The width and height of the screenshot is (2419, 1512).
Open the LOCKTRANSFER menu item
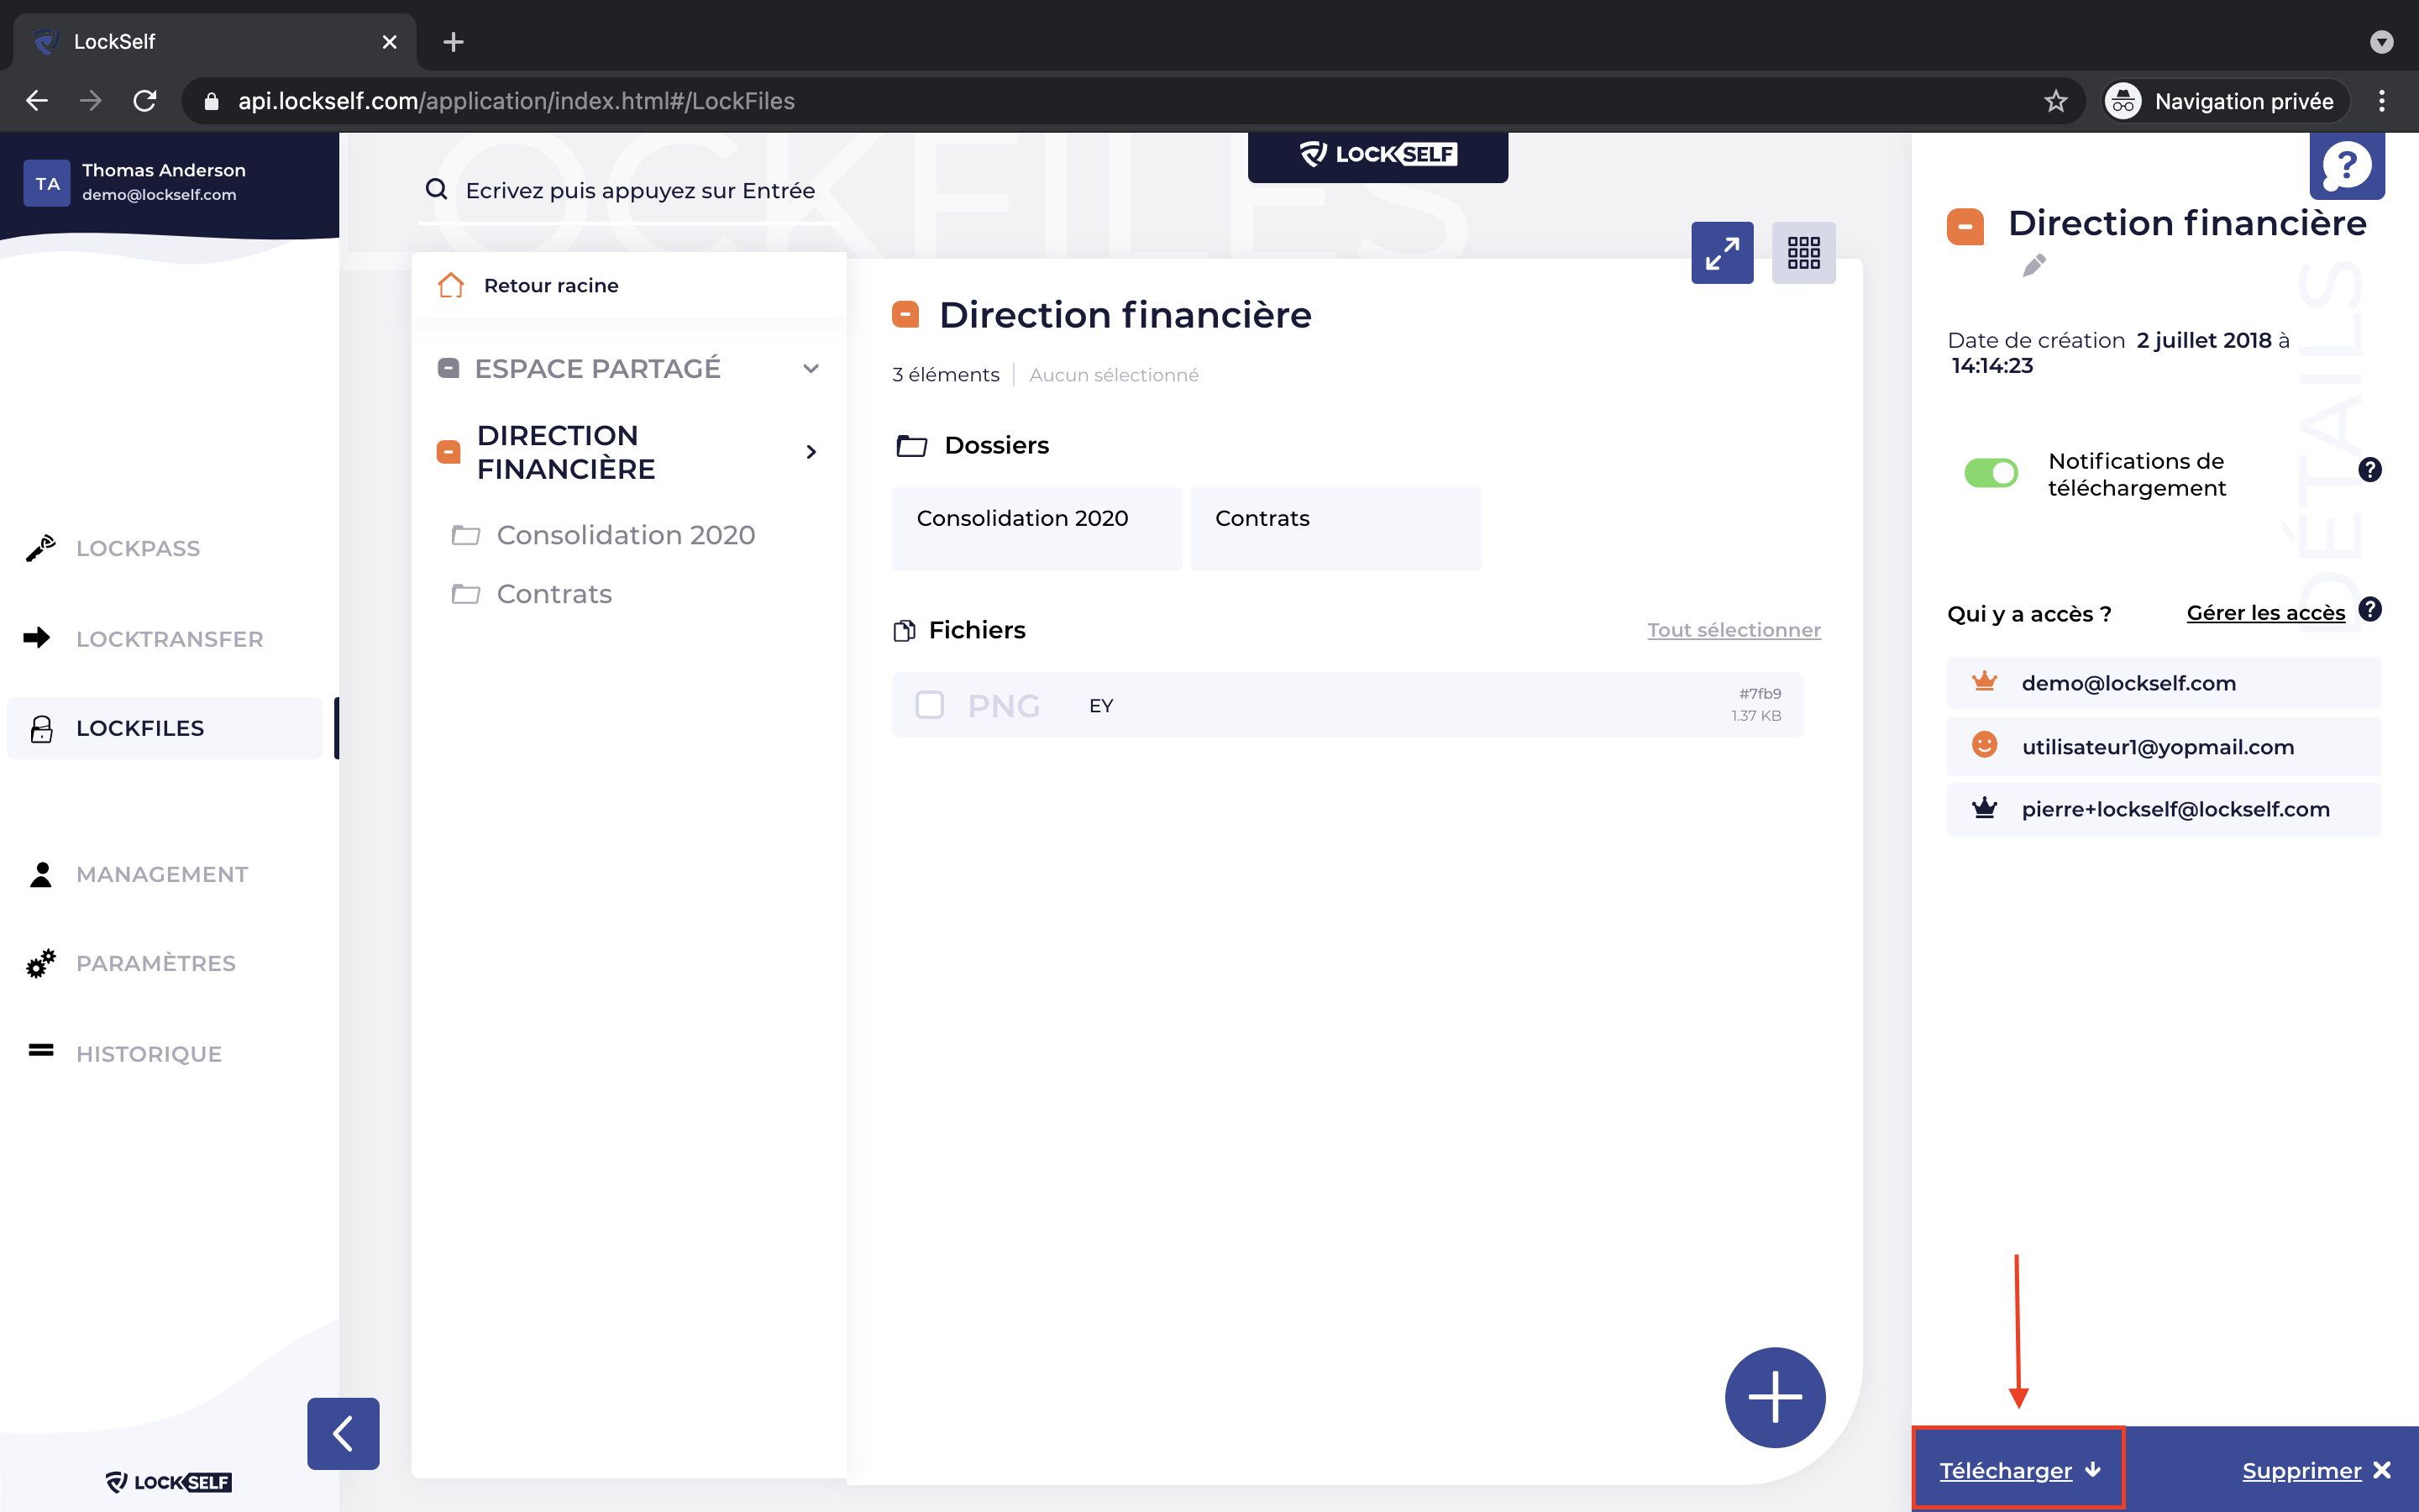point(170,638)
